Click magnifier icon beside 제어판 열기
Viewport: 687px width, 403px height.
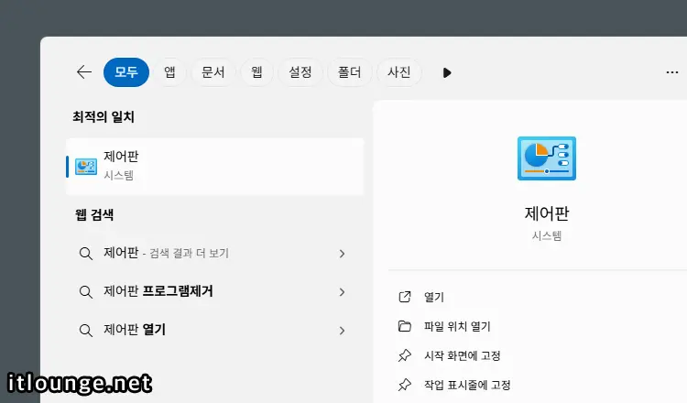(86, 331)
